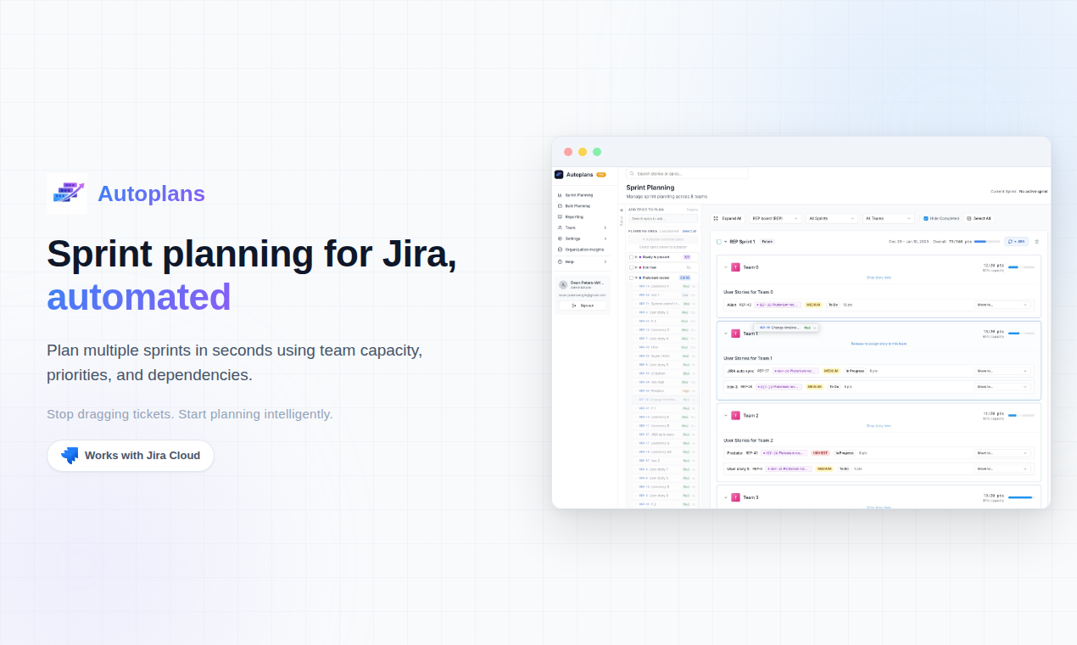
Task: Click the Help icon in the sidebar
Action: [x=560, y=261]
